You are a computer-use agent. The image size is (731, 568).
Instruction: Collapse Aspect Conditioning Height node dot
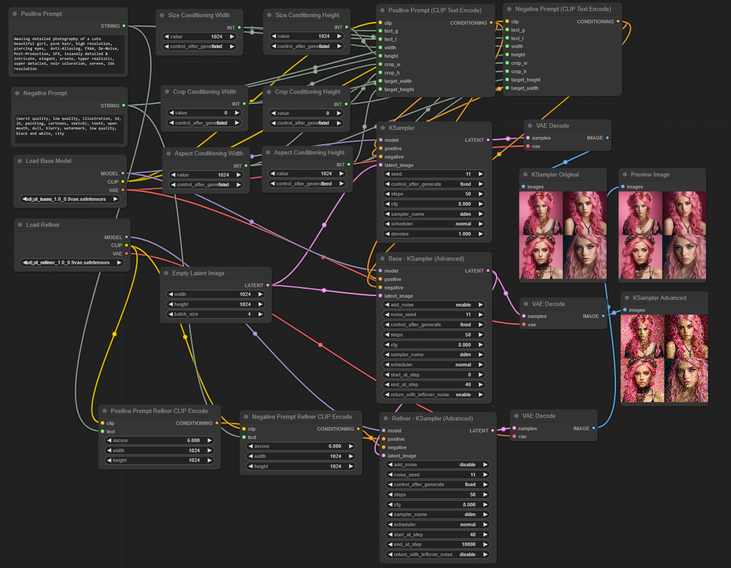click(268, 152)
